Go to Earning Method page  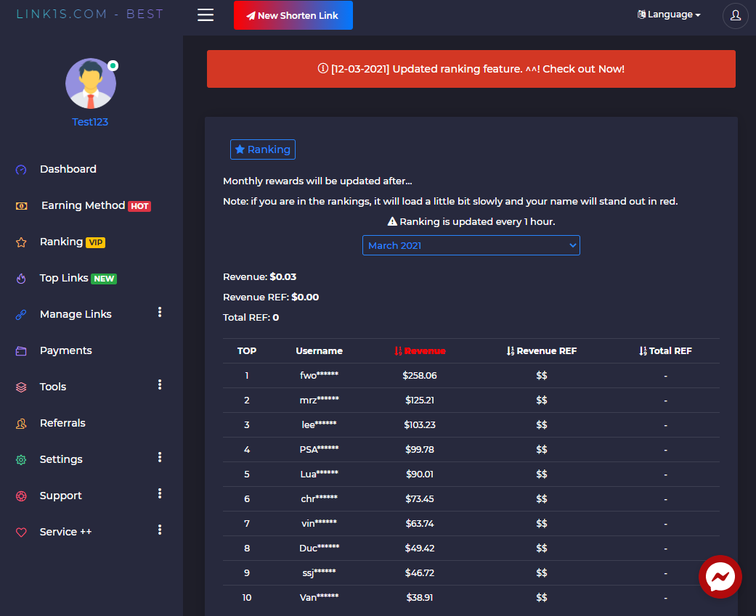tap(83, 205)
